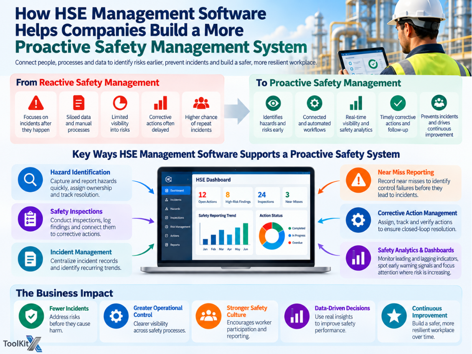472x354 pixels.
Task: Click the red document icon for Siloed data
Action: [78, 103]
